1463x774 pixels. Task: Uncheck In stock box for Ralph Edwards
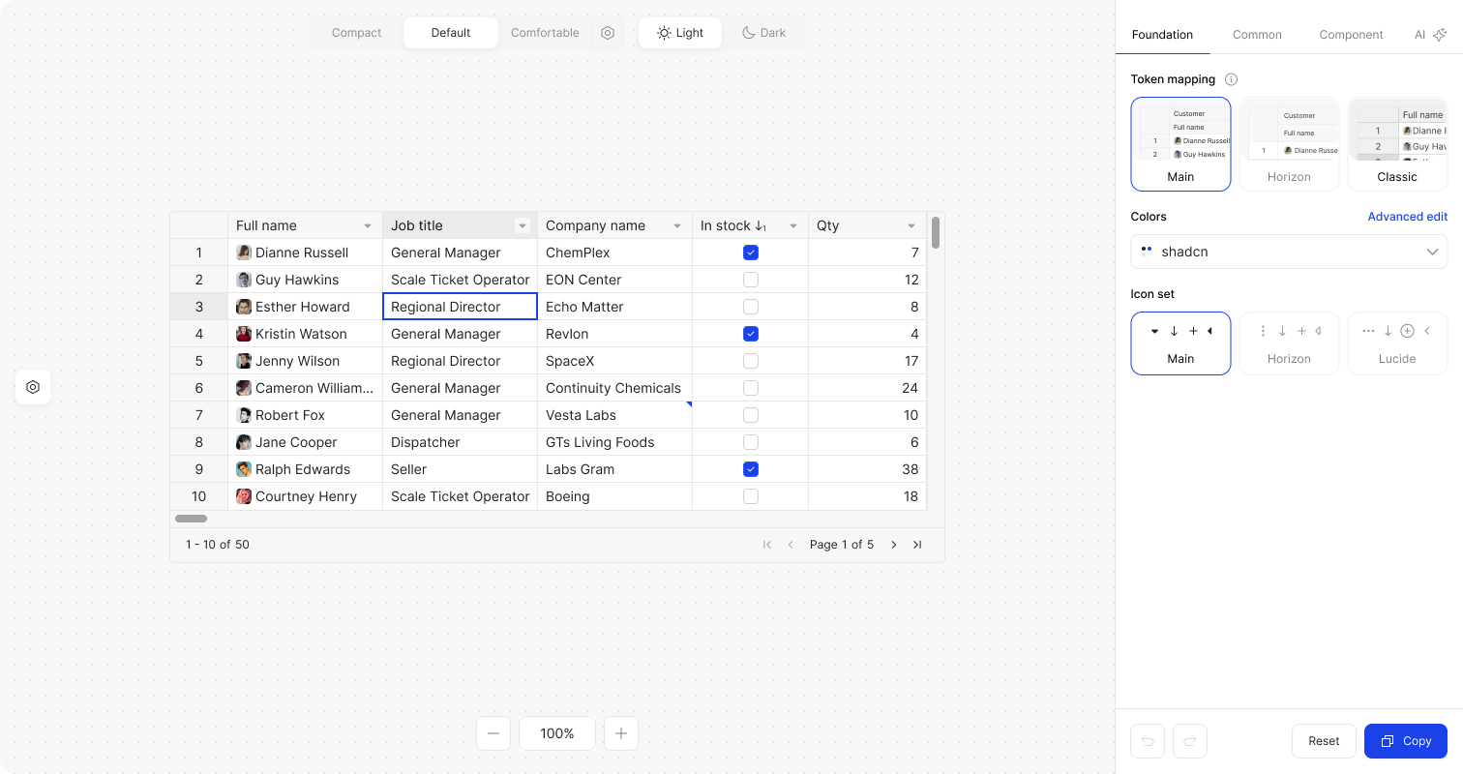coord(751,469)
